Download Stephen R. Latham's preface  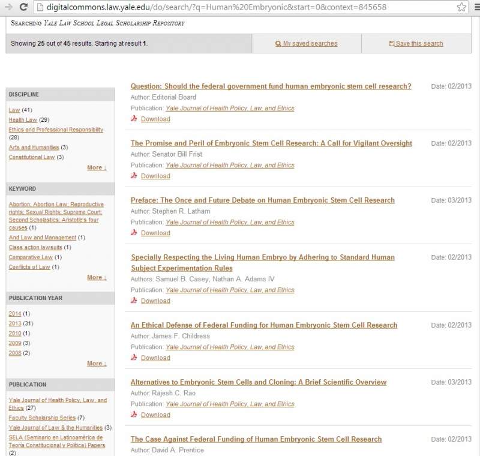coord(155,233)
